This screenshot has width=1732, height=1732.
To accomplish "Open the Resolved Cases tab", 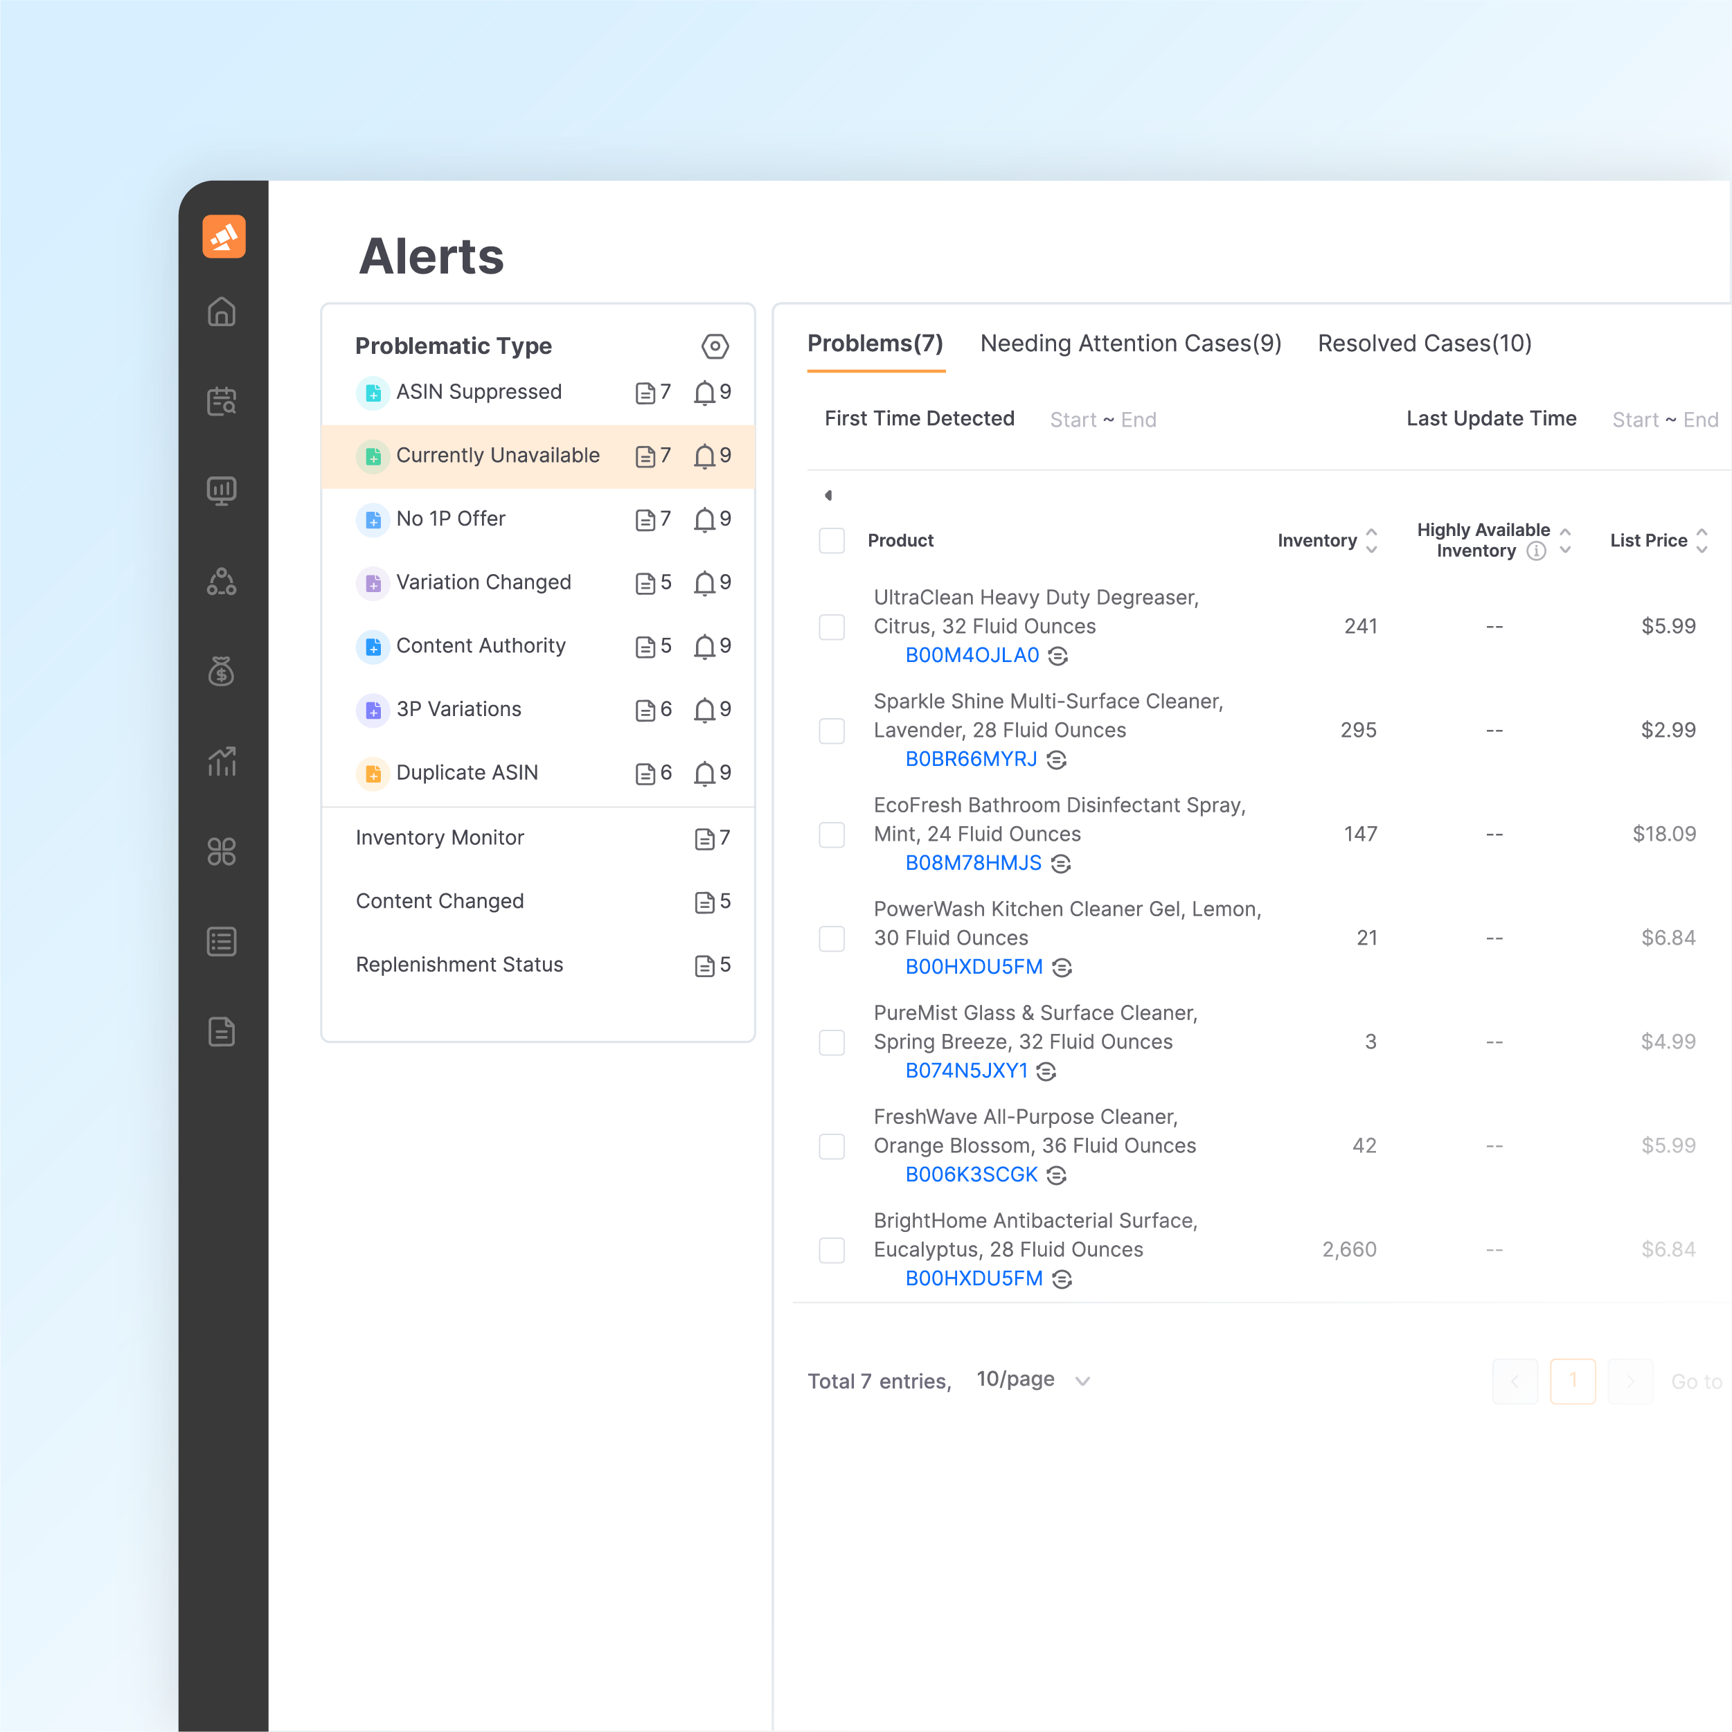I will point(1424,343).
